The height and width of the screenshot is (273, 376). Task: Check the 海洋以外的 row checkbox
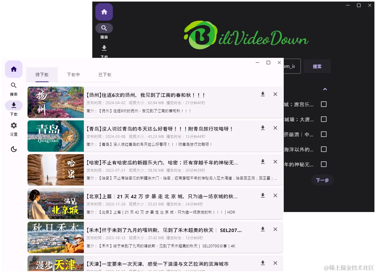tap(324, 149)
